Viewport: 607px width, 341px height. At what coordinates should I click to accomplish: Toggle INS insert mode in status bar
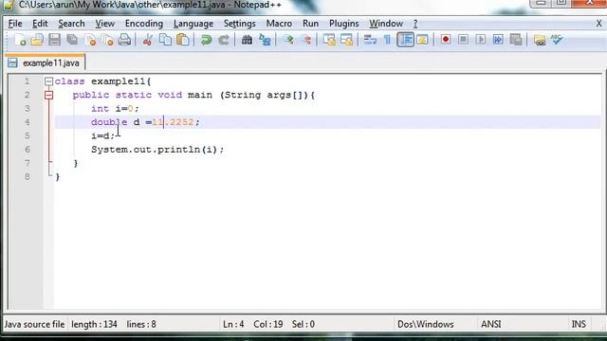(x=579, y=324)
